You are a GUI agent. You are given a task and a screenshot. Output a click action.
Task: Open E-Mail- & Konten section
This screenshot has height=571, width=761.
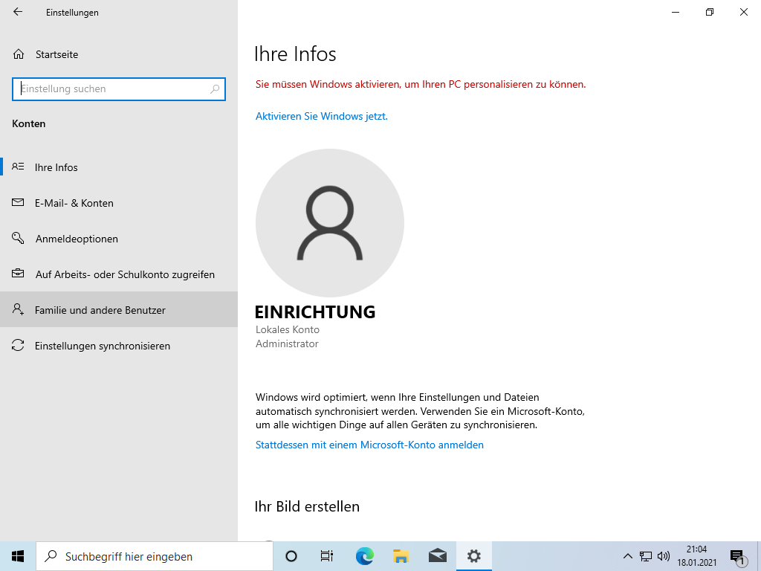74,203
